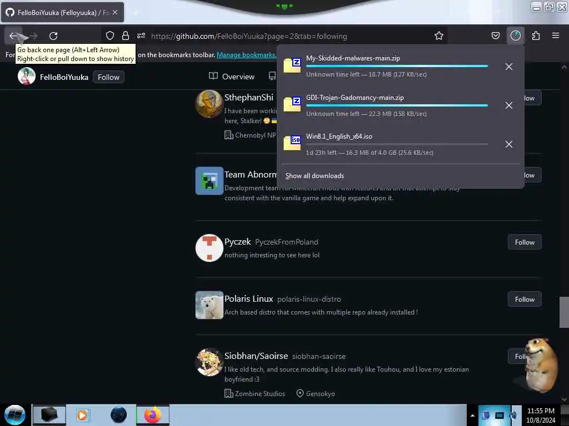The height and width of the screenshot is (426, 569).
Task: Select the FelloBoiYuuka browser tab
Action: (62, 12)
